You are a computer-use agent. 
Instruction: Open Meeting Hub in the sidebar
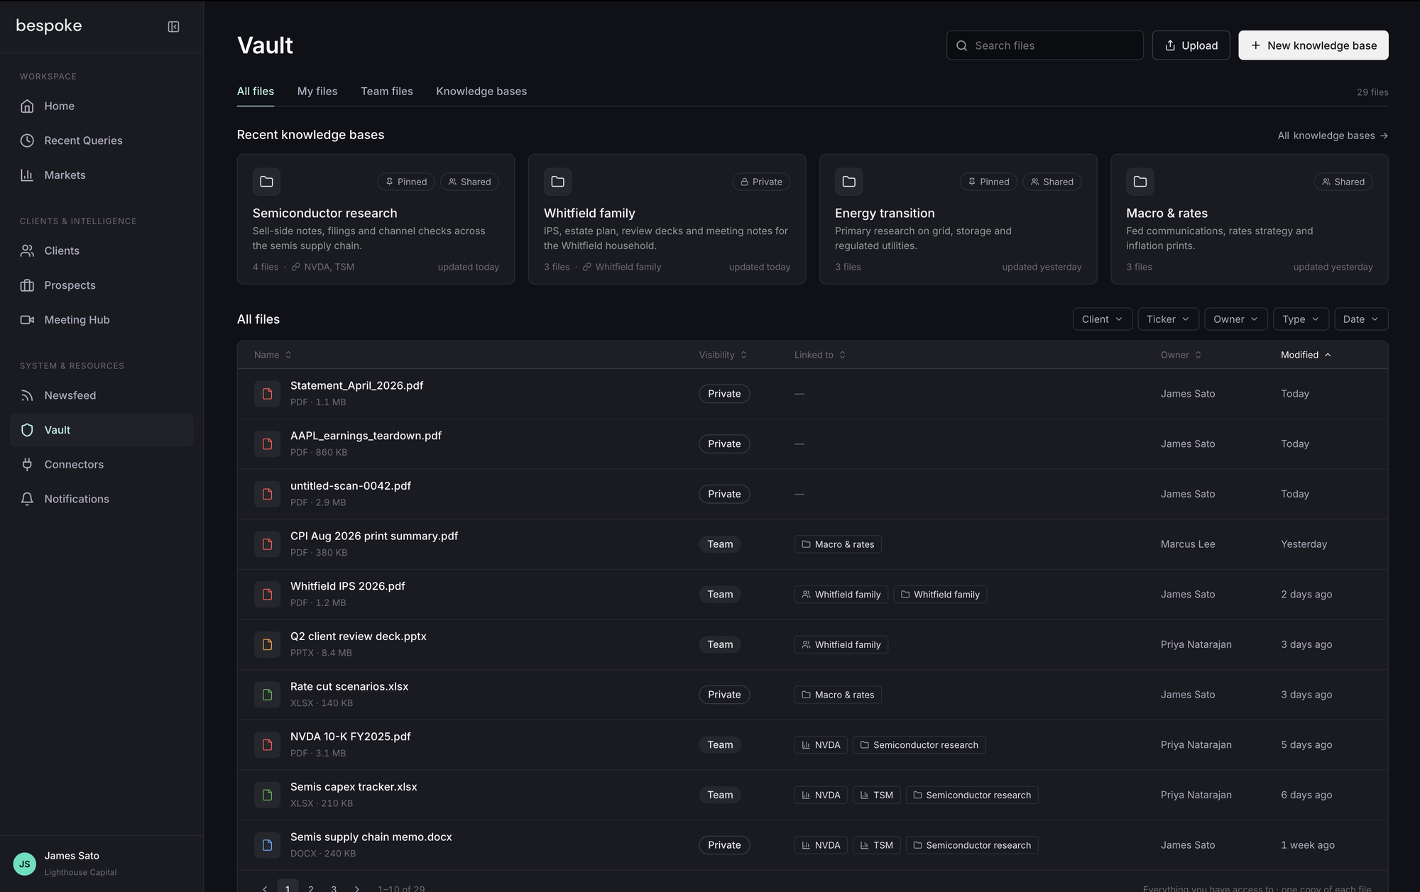pyautogui.click(x=102, y=320)
